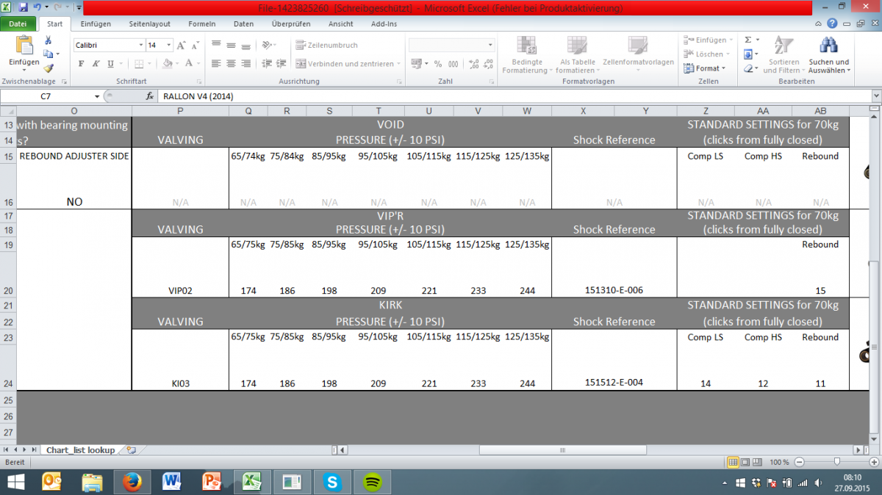
Task: Open Sortieren und Filtern menu
Action: pos(784,55)
